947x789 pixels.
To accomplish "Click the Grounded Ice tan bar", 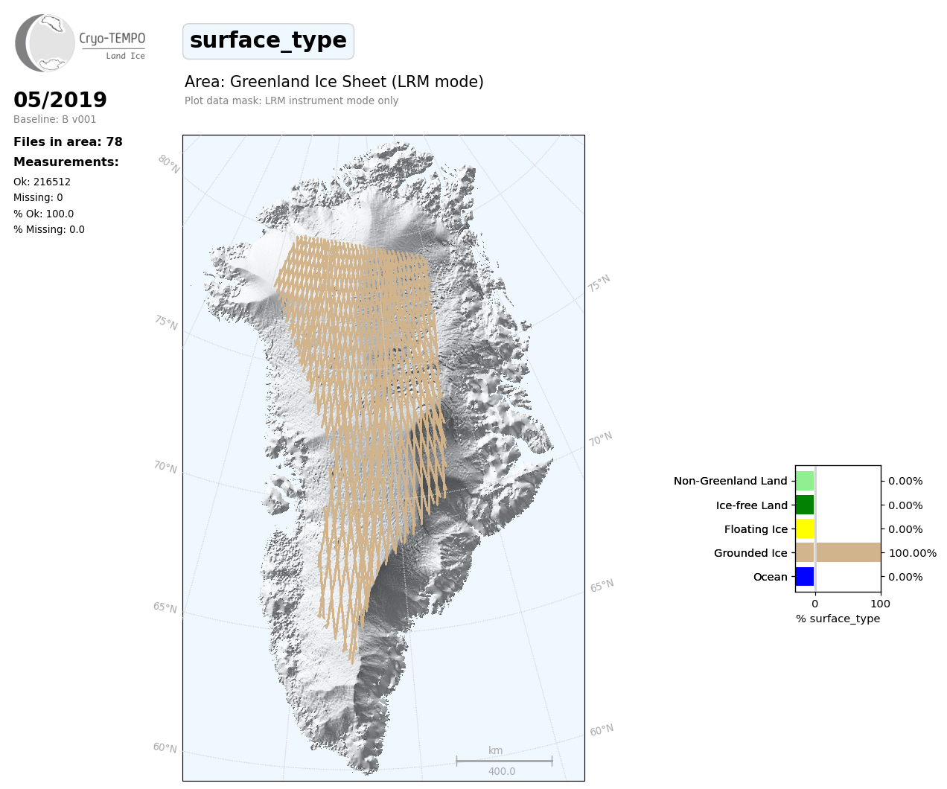I will pos(838,552).
